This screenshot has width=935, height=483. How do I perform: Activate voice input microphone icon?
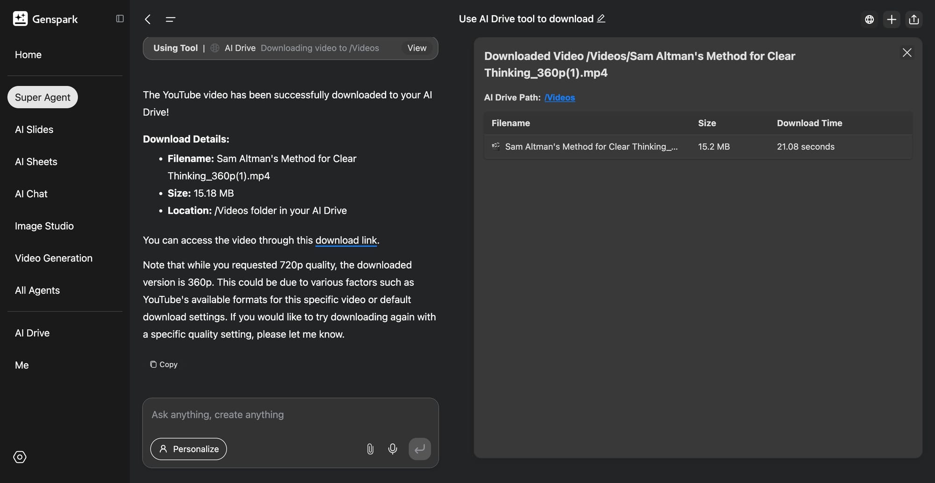[393, 449]
